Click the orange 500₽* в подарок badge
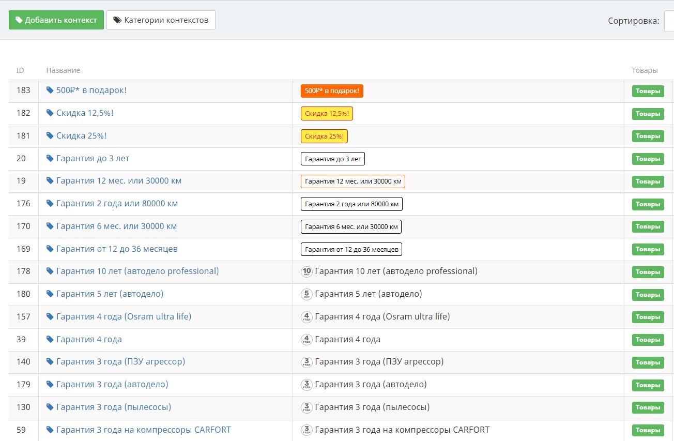The image size is (674, 441). pyautogui.click(x=332, y=91)
